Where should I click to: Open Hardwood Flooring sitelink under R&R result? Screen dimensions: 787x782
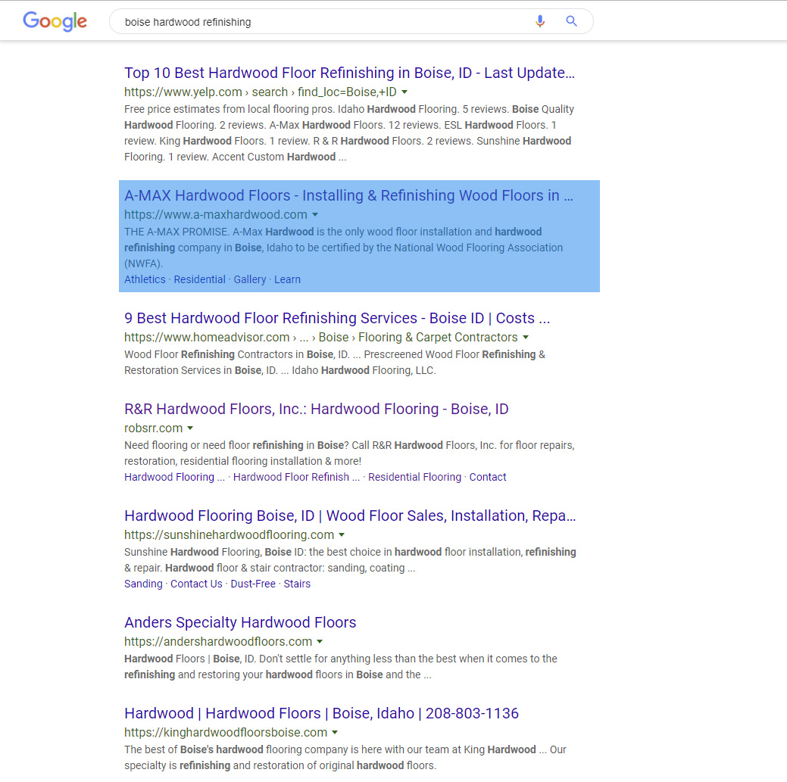(174, 477)
